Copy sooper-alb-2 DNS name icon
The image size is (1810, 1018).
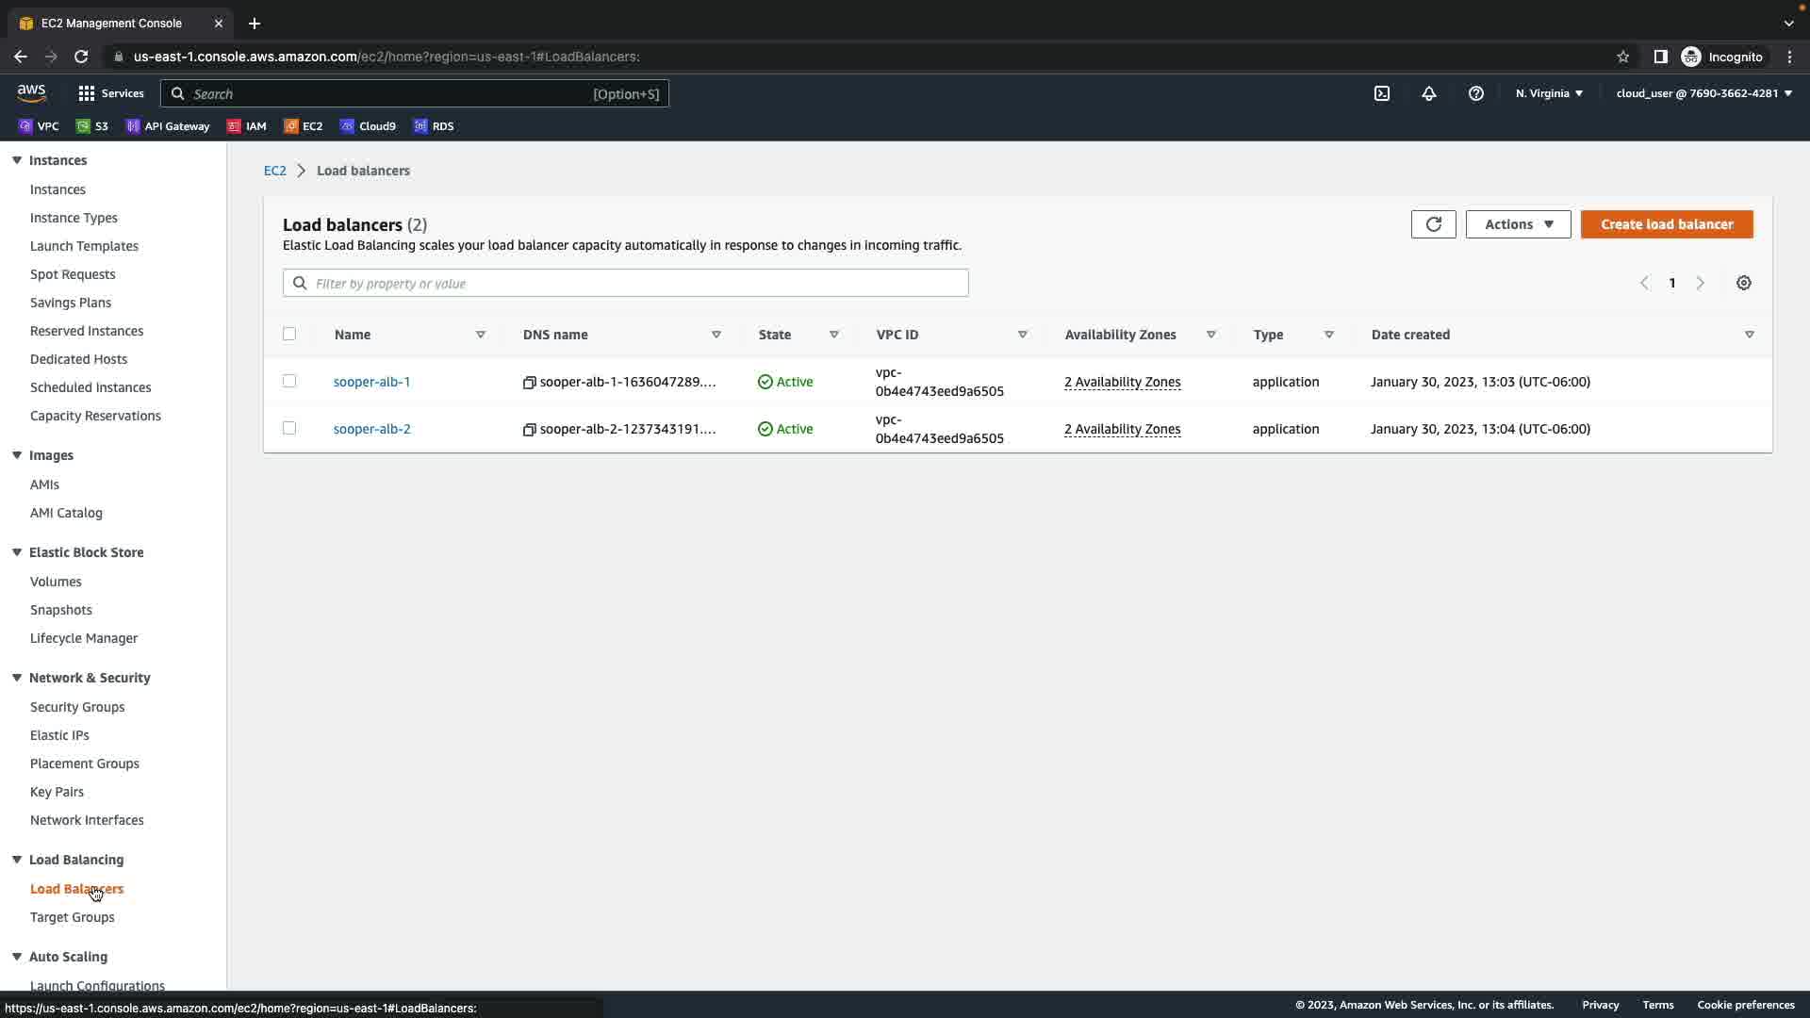pos(529,430)
